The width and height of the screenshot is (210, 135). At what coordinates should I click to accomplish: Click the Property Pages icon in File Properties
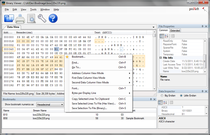[x=173, y=36]
